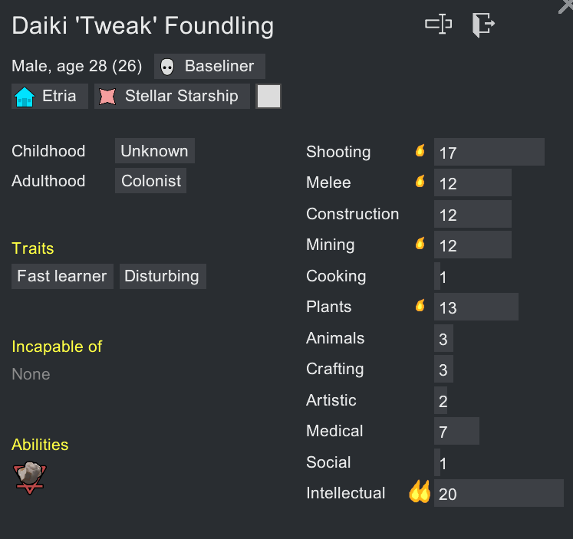573x539 pixels.
Task: Click the Shooting skill bar showing 17
Action: pos(489,152)
